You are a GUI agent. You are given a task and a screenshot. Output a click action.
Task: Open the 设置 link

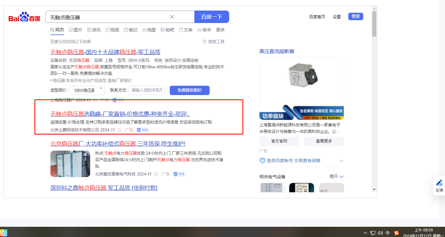pos(337,17)
